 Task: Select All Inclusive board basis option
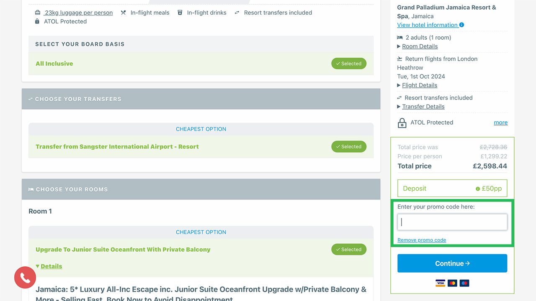tap(201, 64)
